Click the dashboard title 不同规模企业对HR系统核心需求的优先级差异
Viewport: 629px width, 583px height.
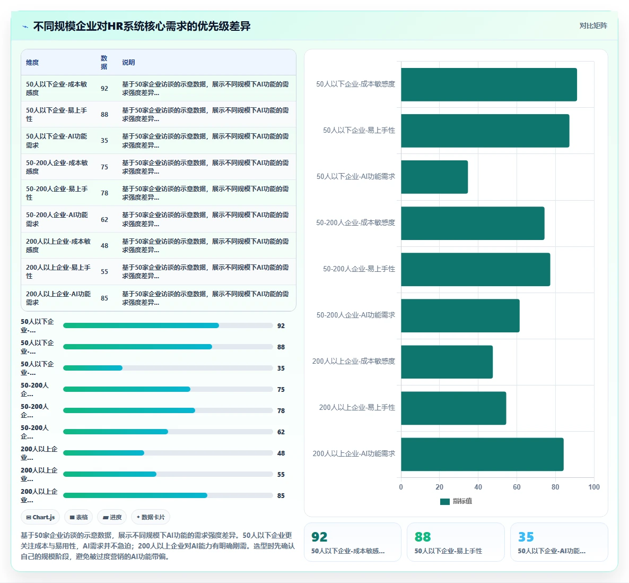point(142,27)
